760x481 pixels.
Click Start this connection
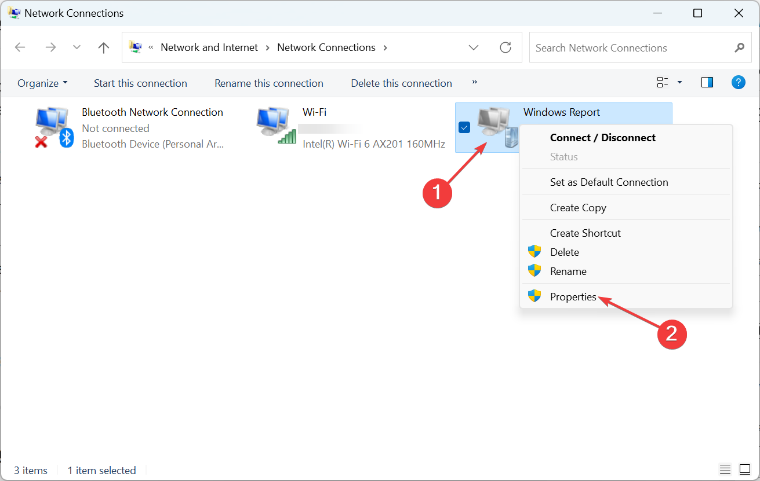point(140,83)
